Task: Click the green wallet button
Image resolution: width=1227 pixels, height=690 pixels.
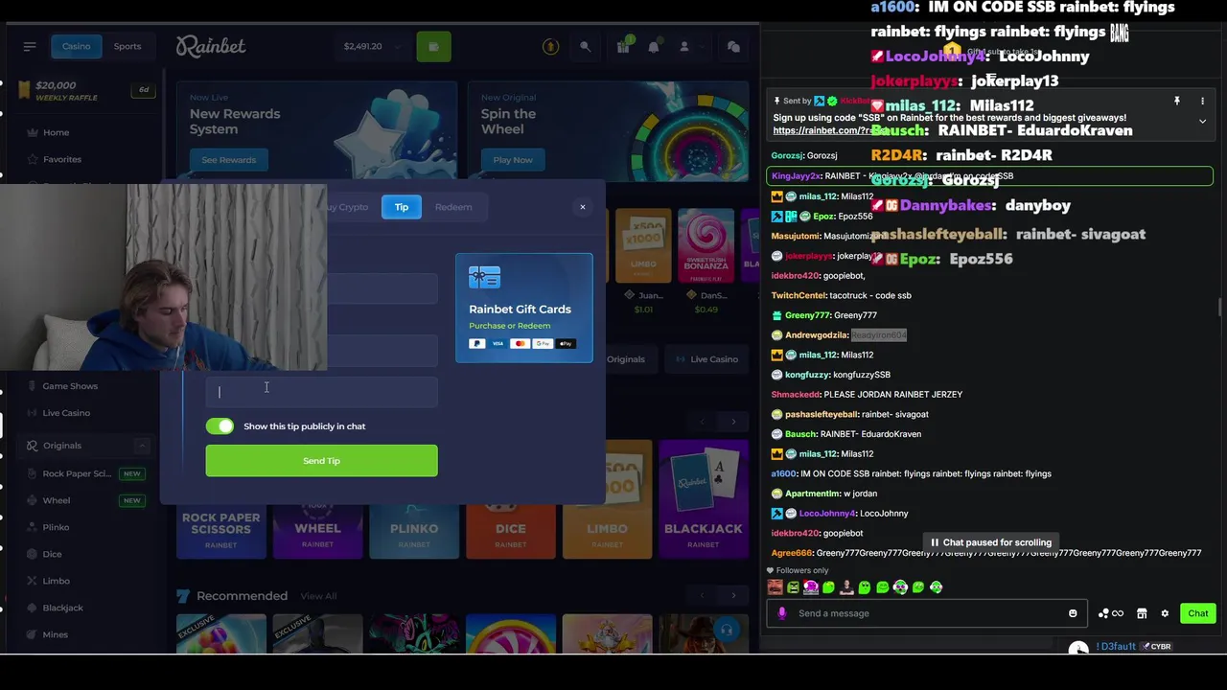Action: click(x=433, y=46)
